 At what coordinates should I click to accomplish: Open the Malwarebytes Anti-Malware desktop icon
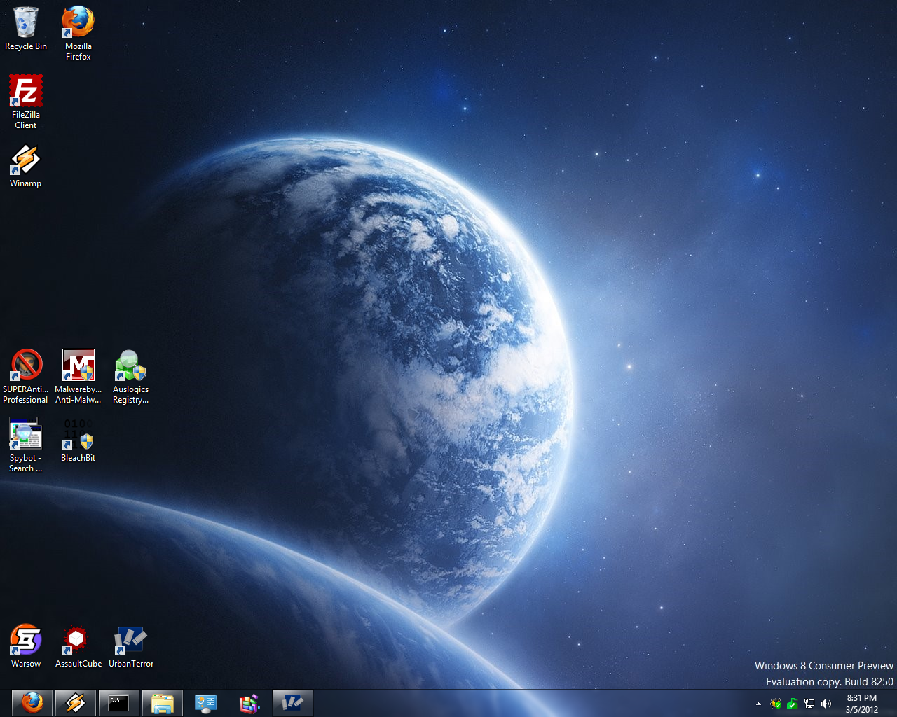point(78,366)
